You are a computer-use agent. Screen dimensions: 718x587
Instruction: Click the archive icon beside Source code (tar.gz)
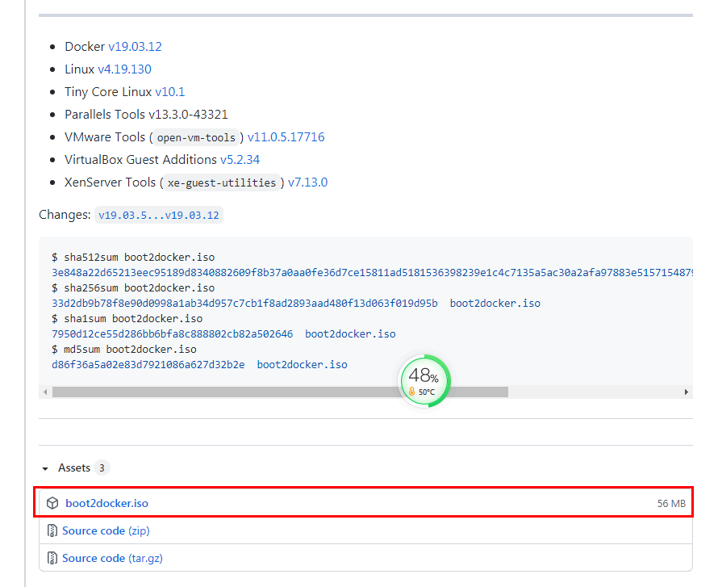52,557
